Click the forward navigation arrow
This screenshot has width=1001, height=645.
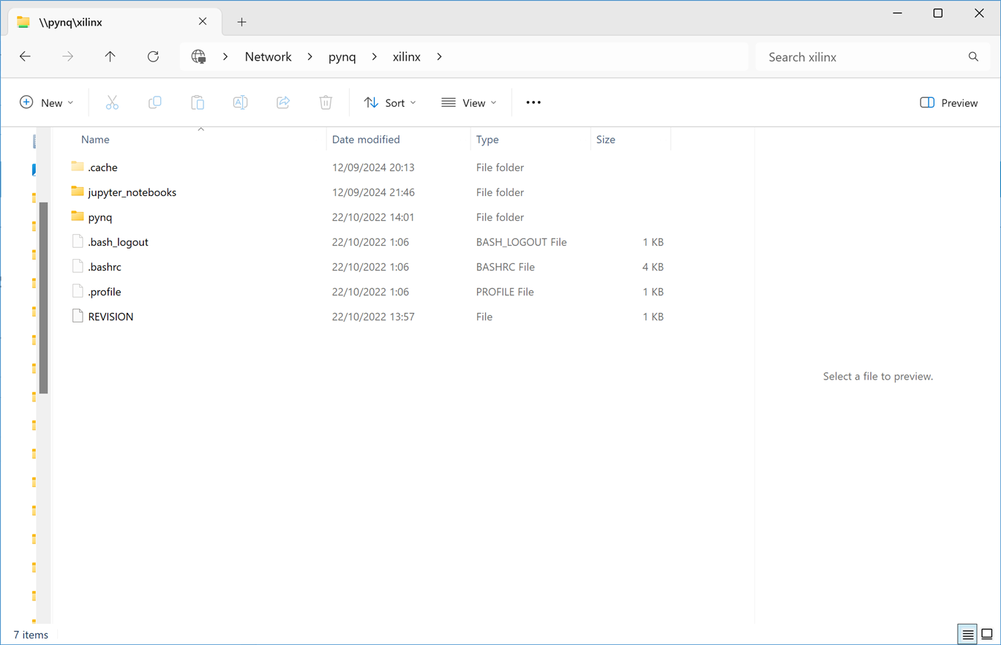[68, 57]
